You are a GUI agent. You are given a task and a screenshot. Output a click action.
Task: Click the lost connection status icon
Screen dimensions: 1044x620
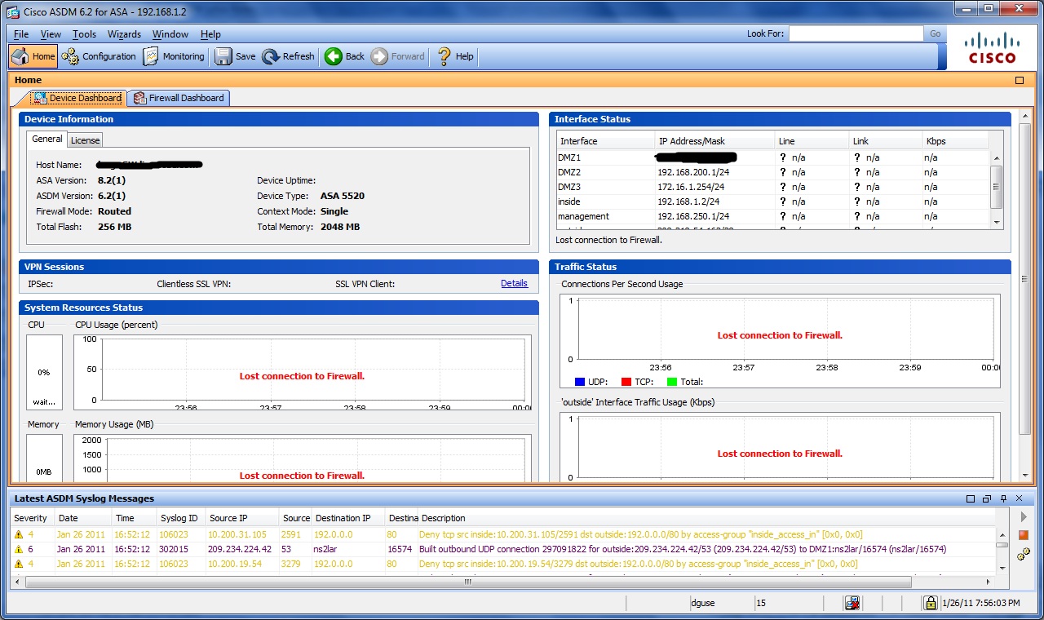click(x=852, y=603)
